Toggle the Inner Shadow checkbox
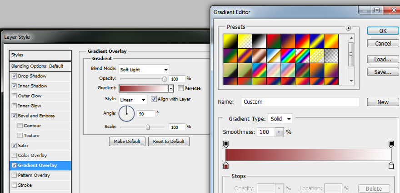 point(14,86)
